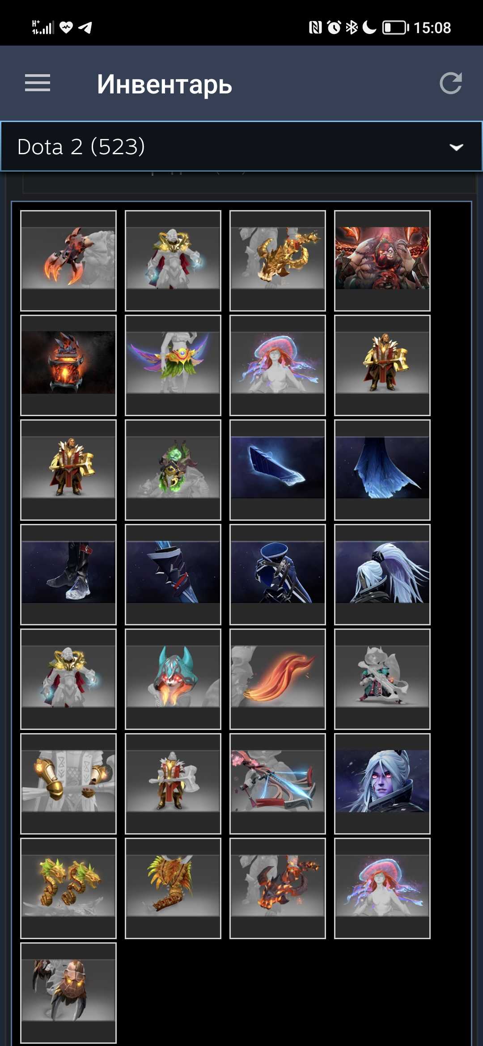Tap the Telegram notification status icon

point(85,28)
